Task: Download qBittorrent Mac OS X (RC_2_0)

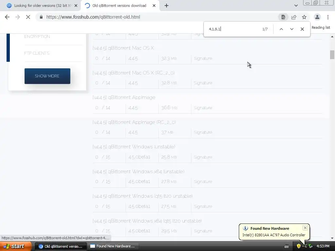Action: [133, 73]
